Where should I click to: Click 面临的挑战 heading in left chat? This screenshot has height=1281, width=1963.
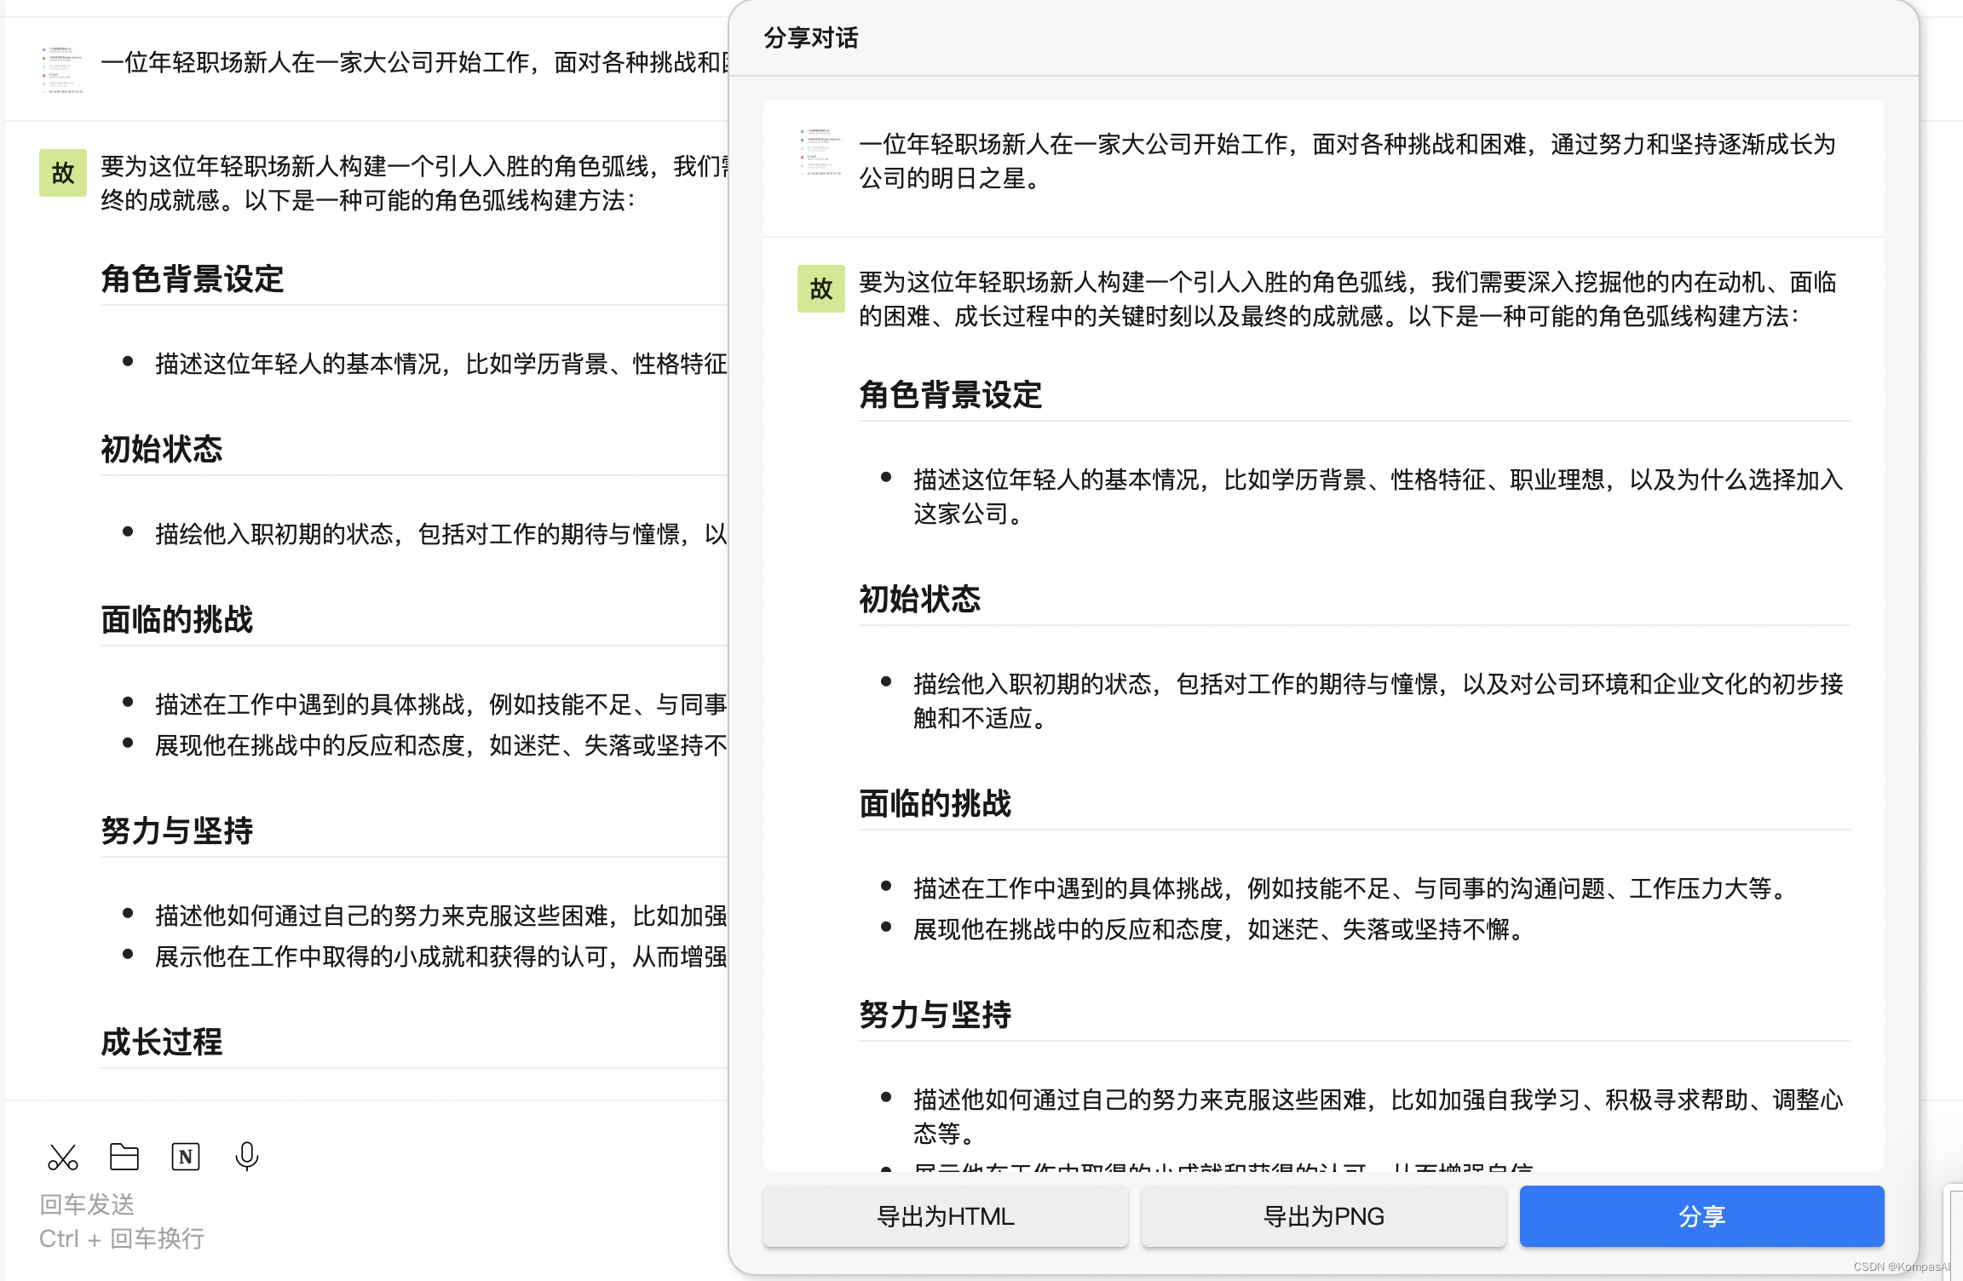tap(177, 620)
